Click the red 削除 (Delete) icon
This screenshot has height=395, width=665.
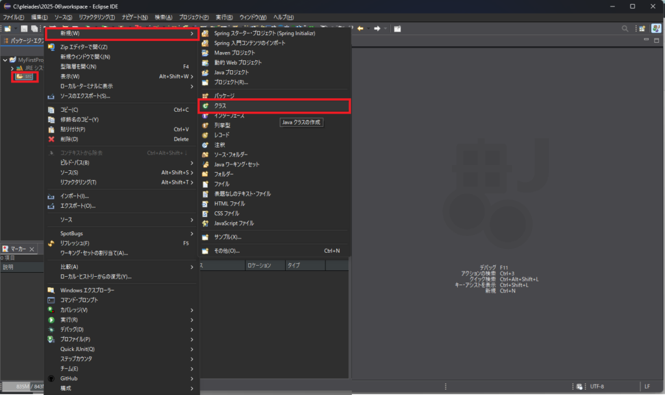[x=51, y=139]
